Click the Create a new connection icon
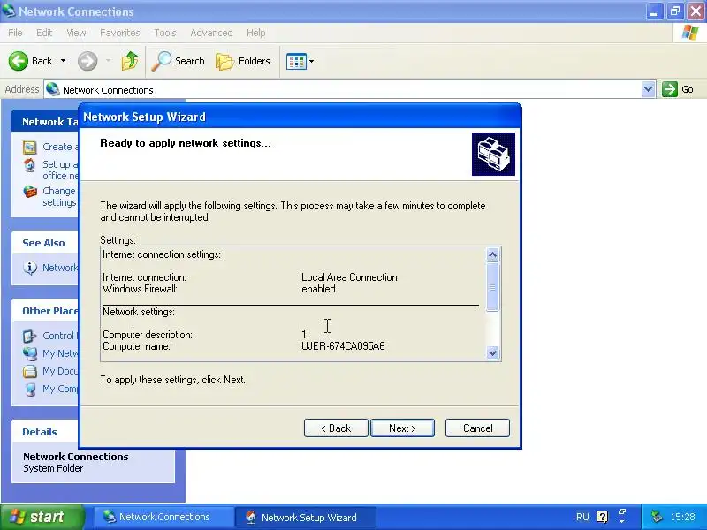707x530 pixels. click(x=30, y=148)
